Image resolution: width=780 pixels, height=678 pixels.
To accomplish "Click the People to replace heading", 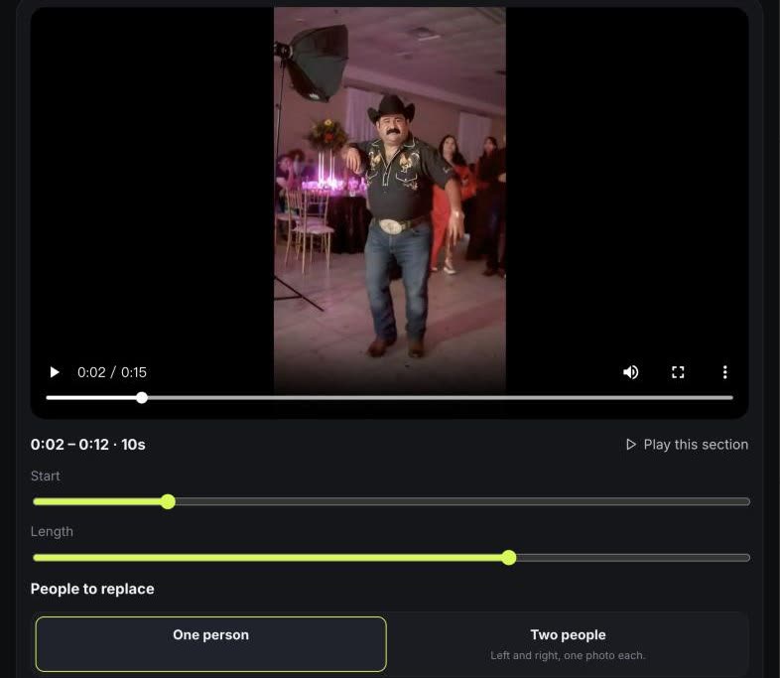I will (92, 589).
